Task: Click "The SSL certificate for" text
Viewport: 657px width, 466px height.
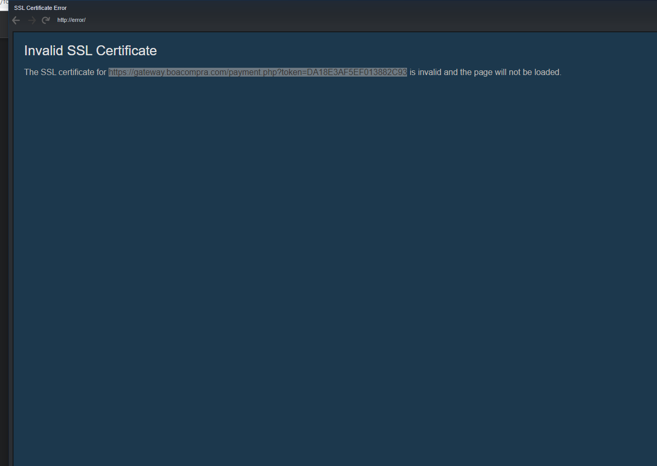Action: (65, 72)
